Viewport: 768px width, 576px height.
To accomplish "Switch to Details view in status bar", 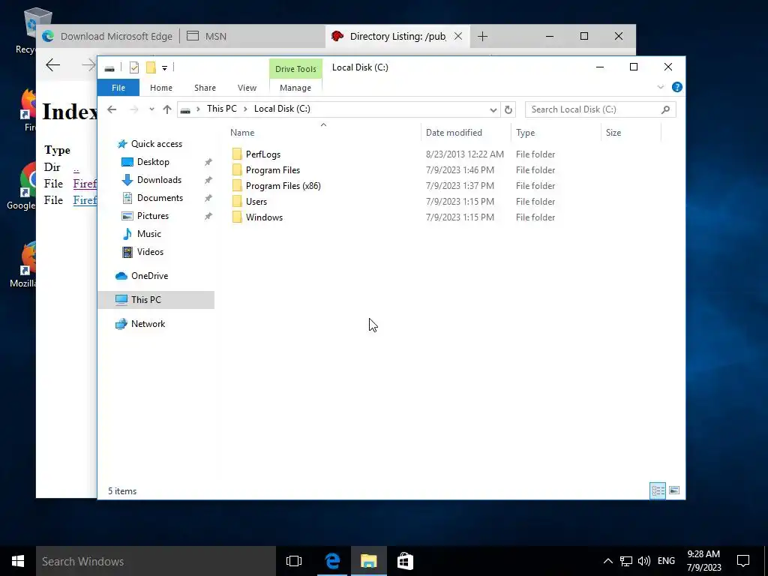I will tap(657, 490).
